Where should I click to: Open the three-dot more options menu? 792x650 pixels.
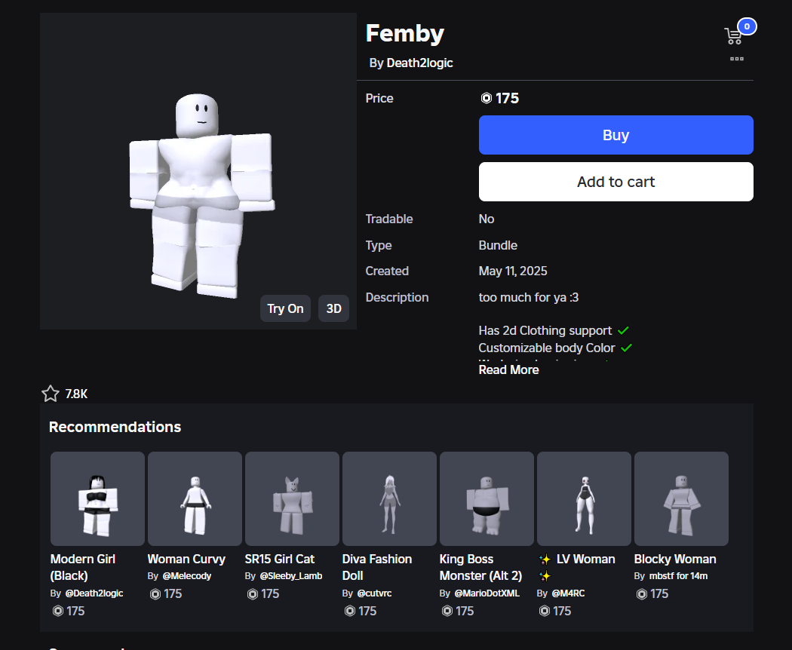click(737, 59)
